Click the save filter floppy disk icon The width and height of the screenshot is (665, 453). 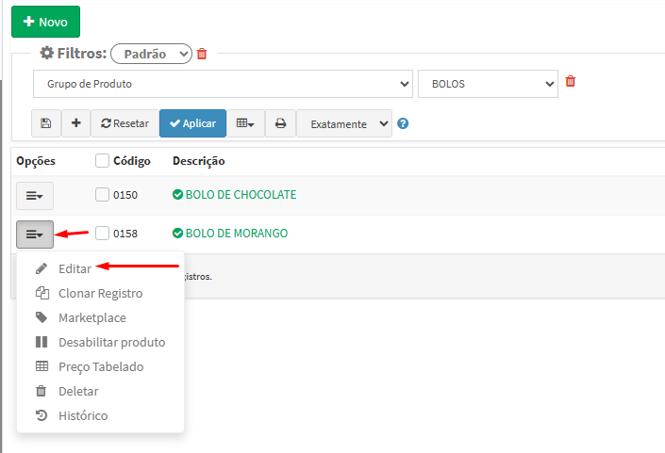[x=46, y=123]
